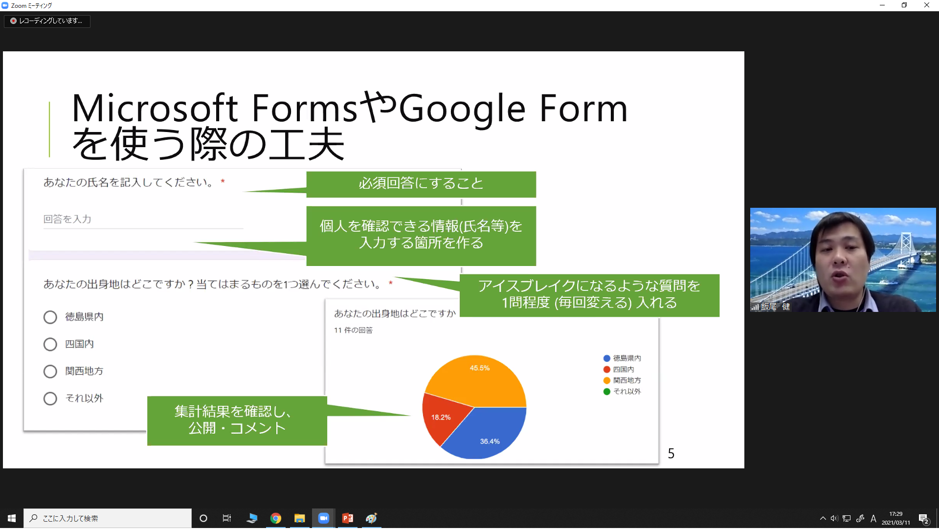Click the orange 関西地方 legend dot

(607, 381)
